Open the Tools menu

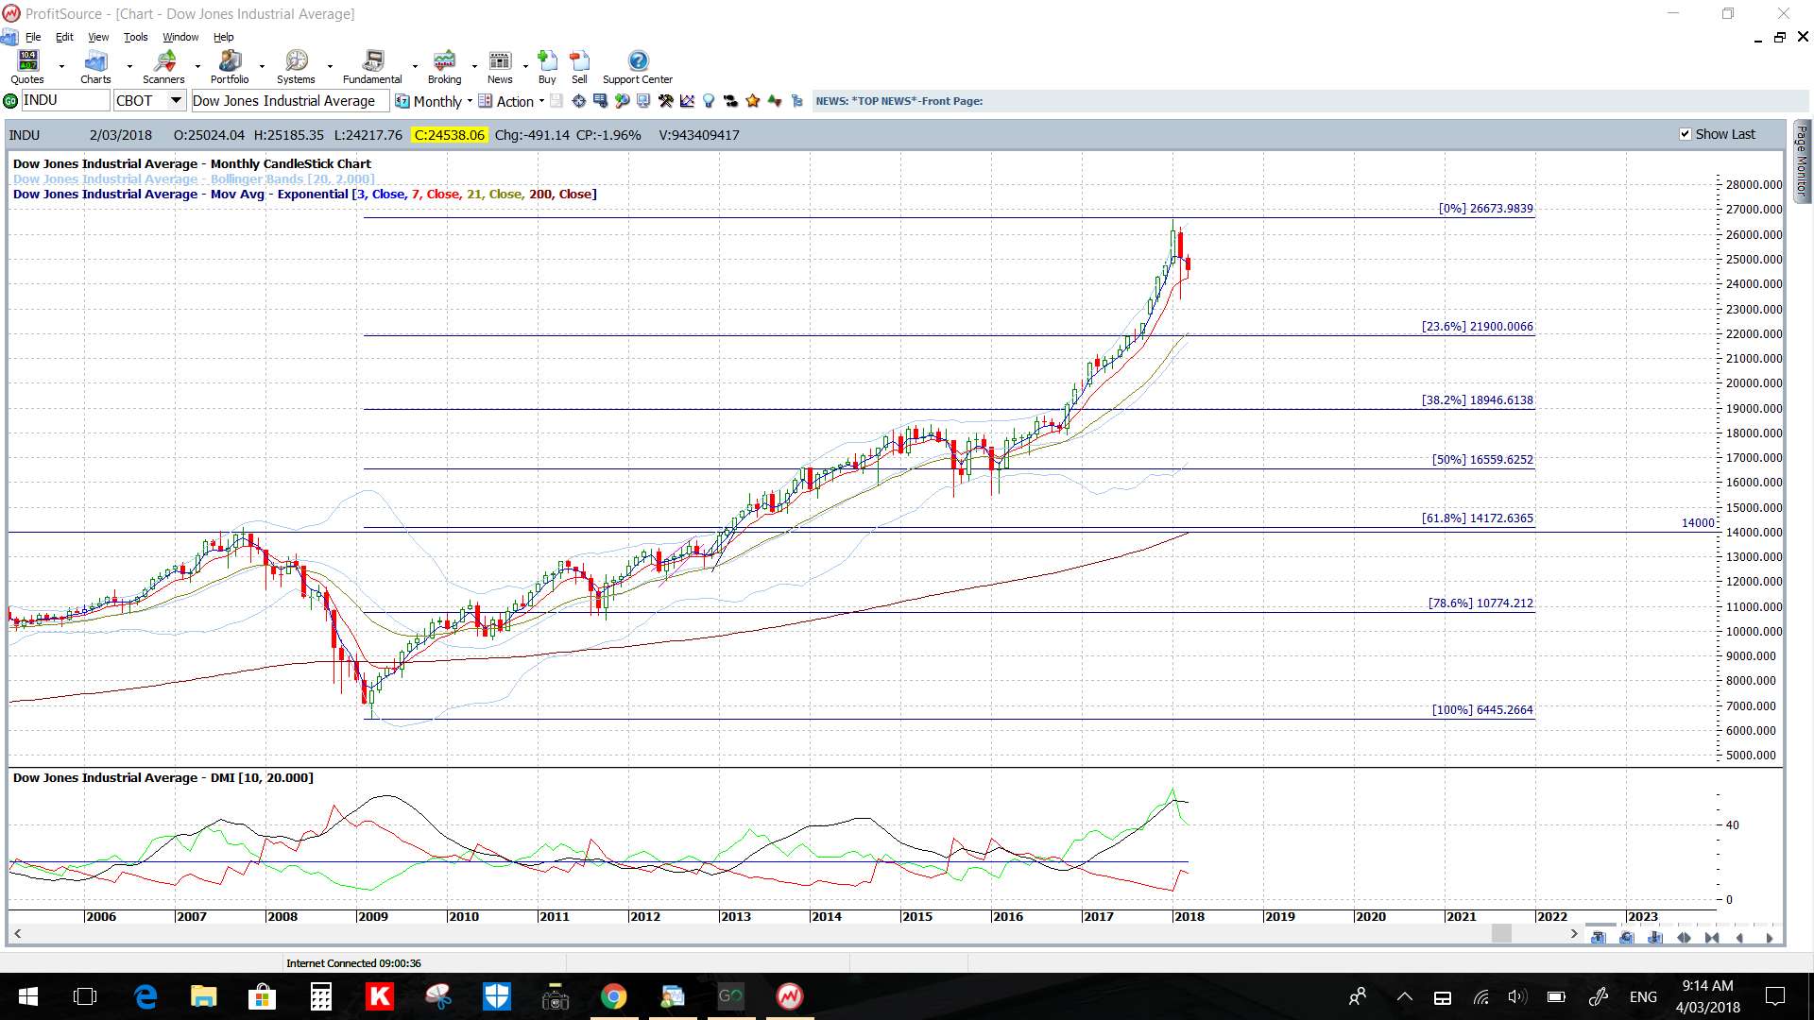(x=136, y=37)
